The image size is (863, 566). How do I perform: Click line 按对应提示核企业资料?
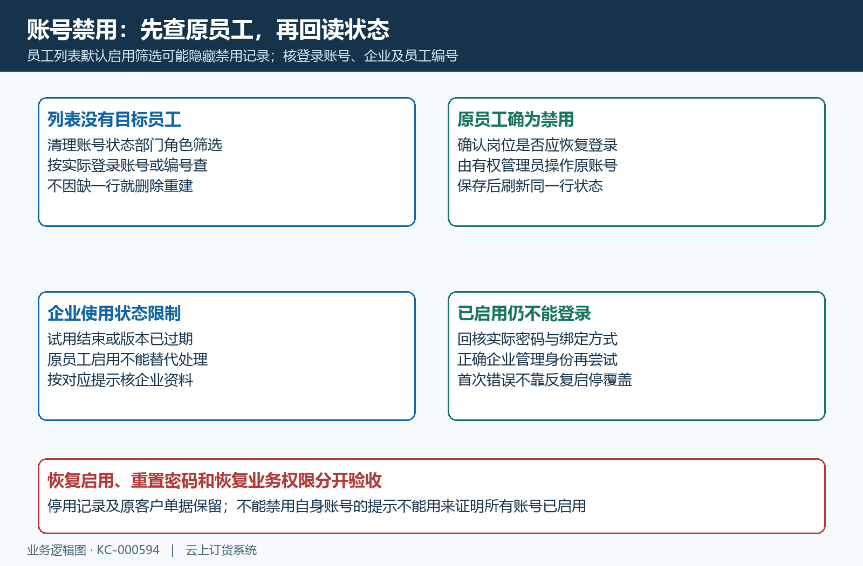click(120, 380)
